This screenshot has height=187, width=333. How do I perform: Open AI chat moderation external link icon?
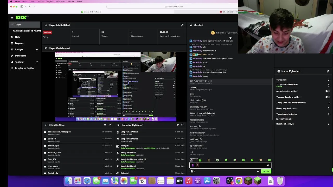[x=329, y=103]
